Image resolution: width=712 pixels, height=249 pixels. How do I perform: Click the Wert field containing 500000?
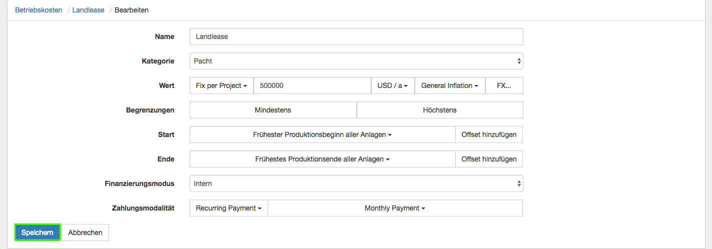[x=312, y=85]
